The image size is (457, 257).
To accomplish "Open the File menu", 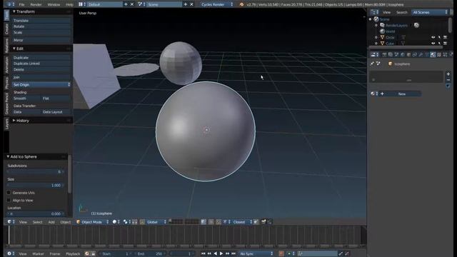I will [x=21, y=4].
